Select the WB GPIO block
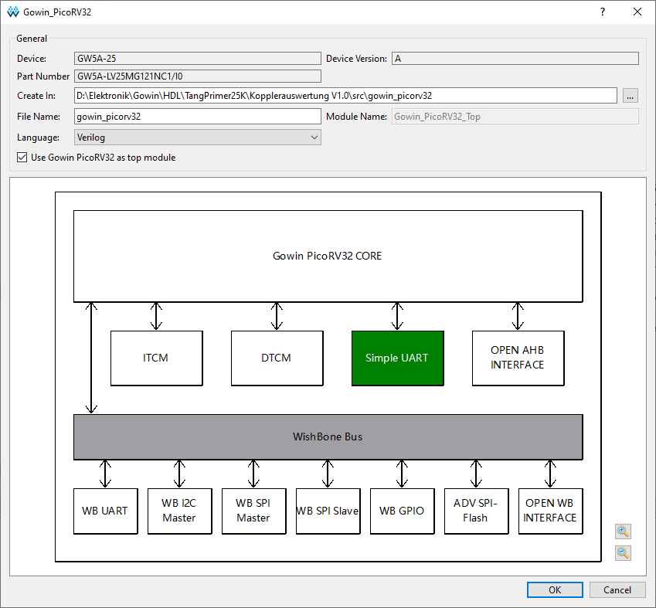Viewport: 656px width, 608px height. coord(402,511)
